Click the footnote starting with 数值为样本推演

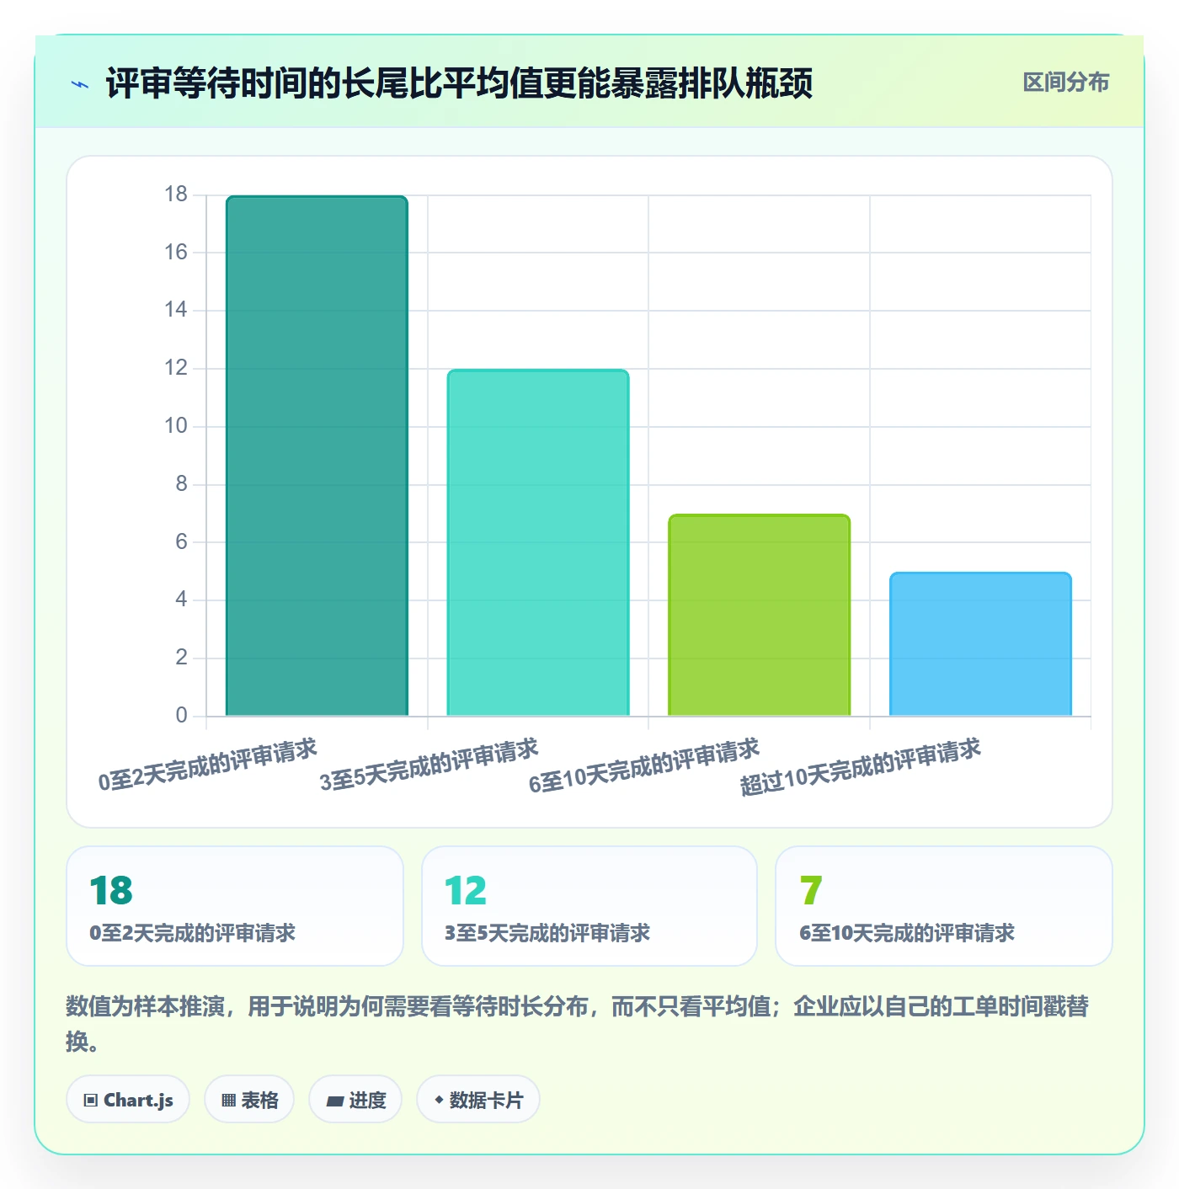(578, 1023)
